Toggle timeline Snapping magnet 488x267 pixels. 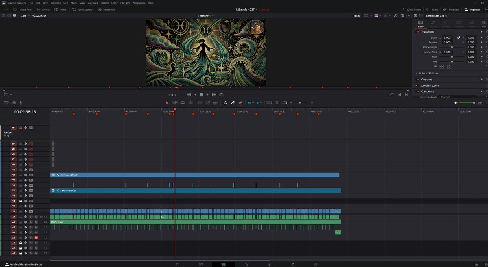[x=225, y=103]
